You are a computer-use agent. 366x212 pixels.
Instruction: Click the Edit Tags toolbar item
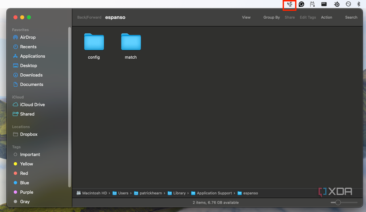pyautogui.click(x=307, y=17)
